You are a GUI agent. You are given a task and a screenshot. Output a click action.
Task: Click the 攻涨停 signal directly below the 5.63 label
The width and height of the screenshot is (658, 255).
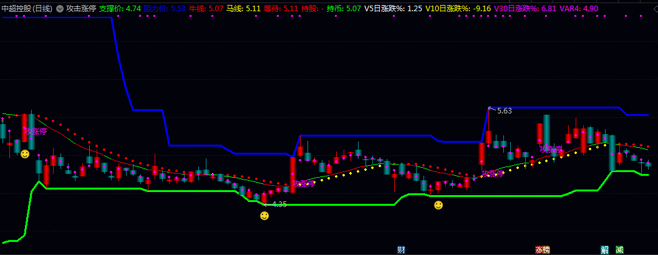click(492, 173)
